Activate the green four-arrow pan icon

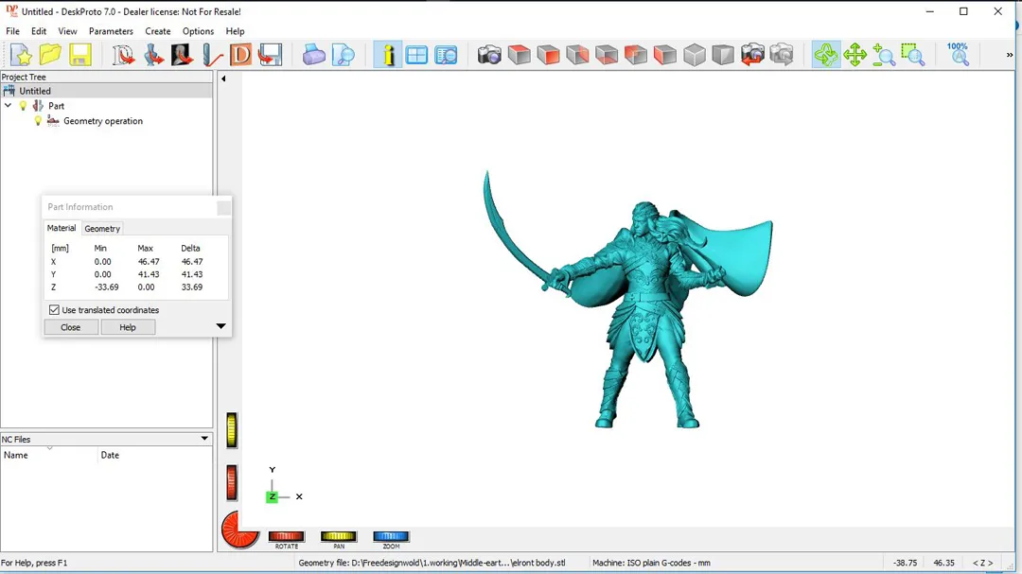coord(855,55)
